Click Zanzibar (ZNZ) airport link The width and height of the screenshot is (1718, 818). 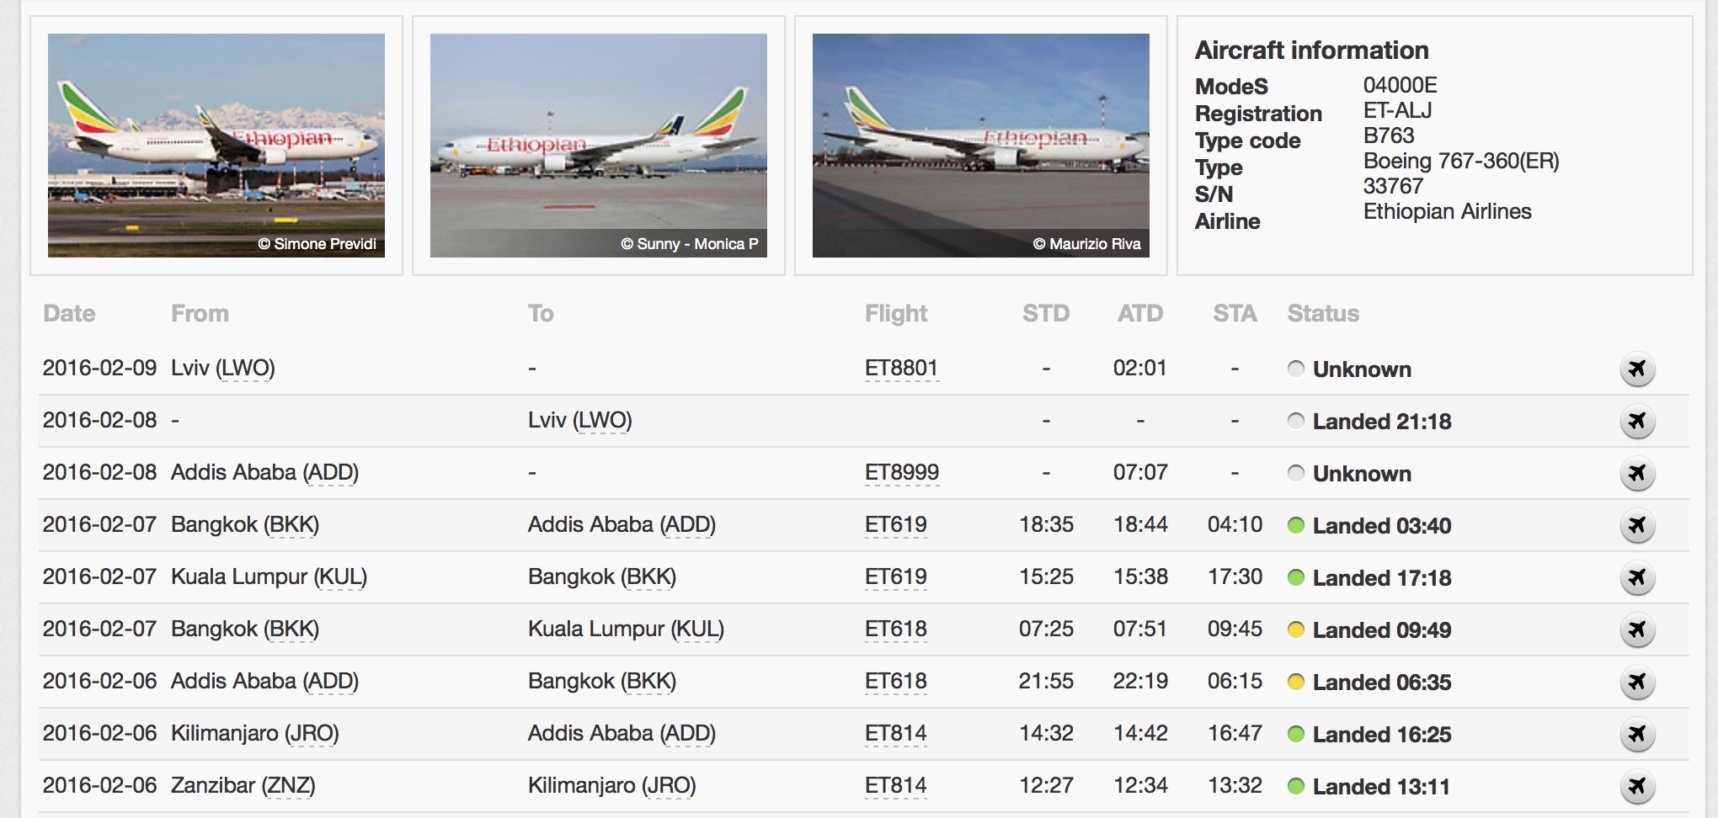[243, 786]
